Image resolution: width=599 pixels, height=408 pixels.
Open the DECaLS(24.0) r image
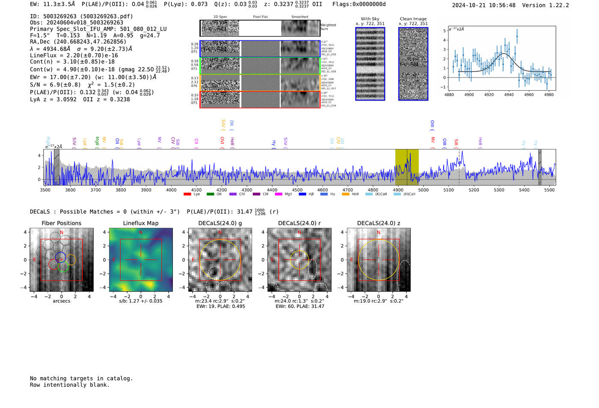pyautogui.click(x=299, y=260)
